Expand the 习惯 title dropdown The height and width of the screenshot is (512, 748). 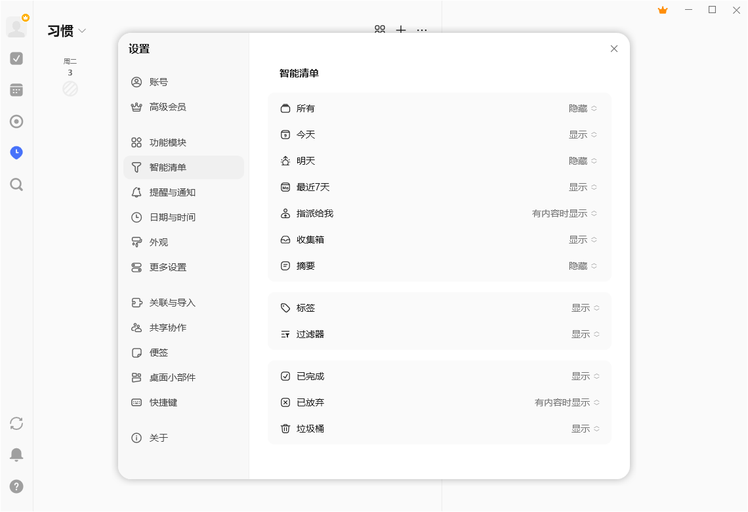tap(83, 30)
